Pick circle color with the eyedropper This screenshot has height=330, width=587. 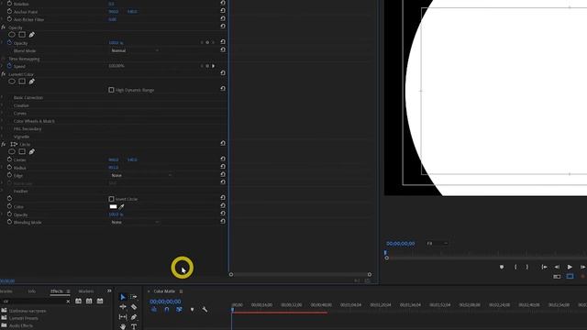(122, 206)
